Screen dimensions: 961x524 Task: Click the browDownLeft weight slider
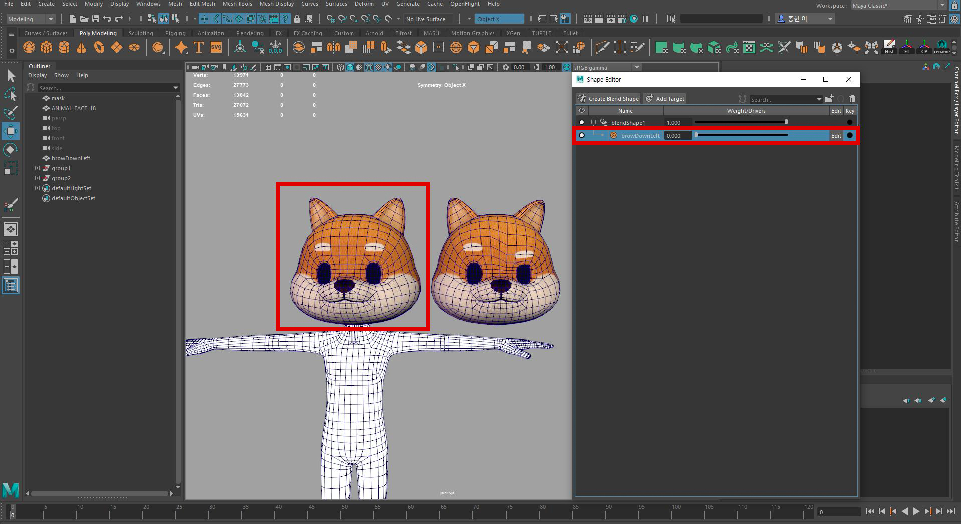(x=741, y=135)
